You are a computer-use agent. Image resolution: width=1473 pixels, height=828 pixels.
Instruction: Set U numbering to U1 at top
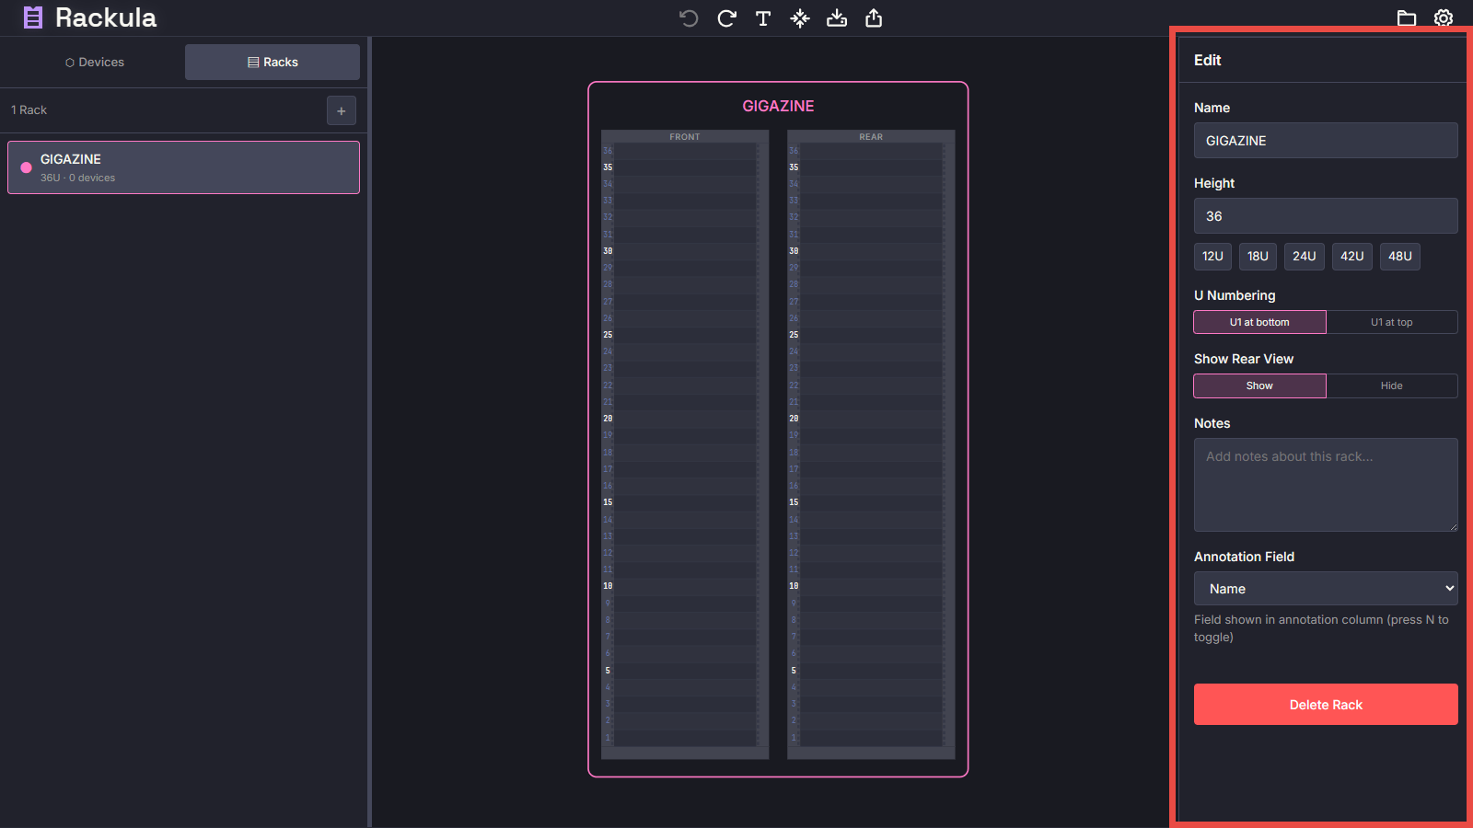1391,322
